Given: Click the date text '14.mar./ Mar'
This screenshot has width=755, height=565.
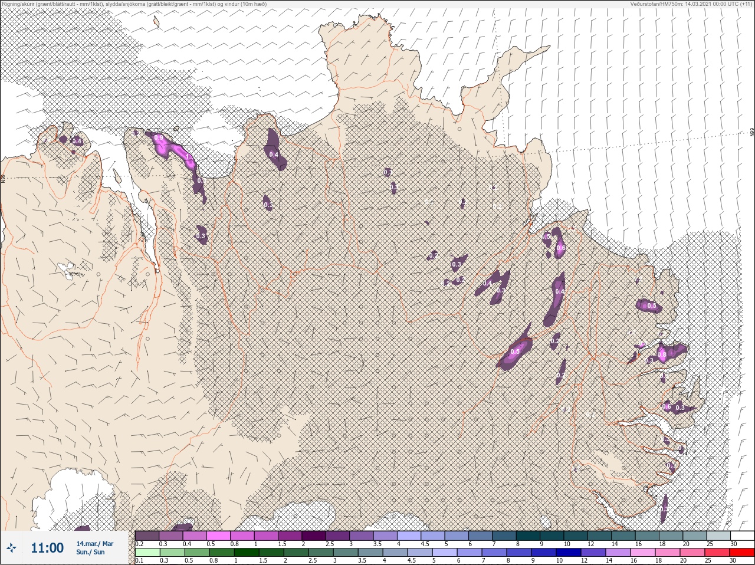Looking at the screenshot, I should [95, 544].
